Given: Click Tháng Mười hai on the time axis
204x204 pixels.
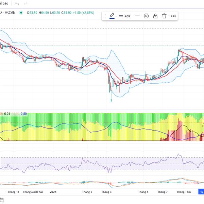Looking at the screenshot, I should click(x=33, y=192).
